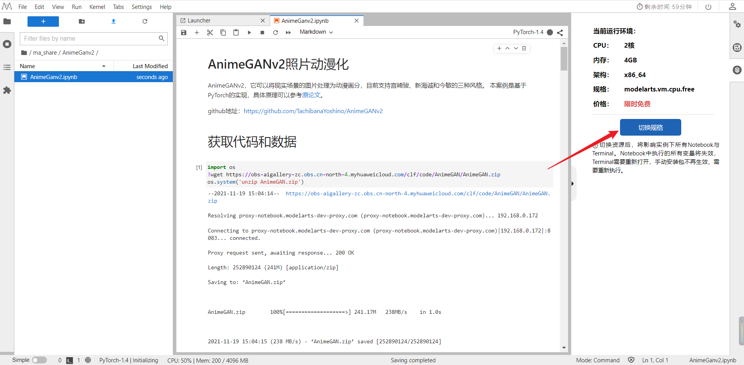Open the TachibanaYoshino AnimeGANv2 GitHub link
Image resolution: width=744 pixels, height=365 pixels.
(313, 111)
